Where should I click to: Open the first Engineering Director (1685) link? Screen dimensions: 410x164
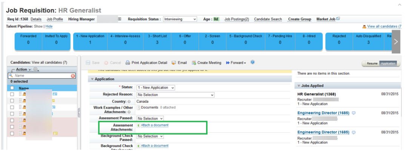coord(324,113)
